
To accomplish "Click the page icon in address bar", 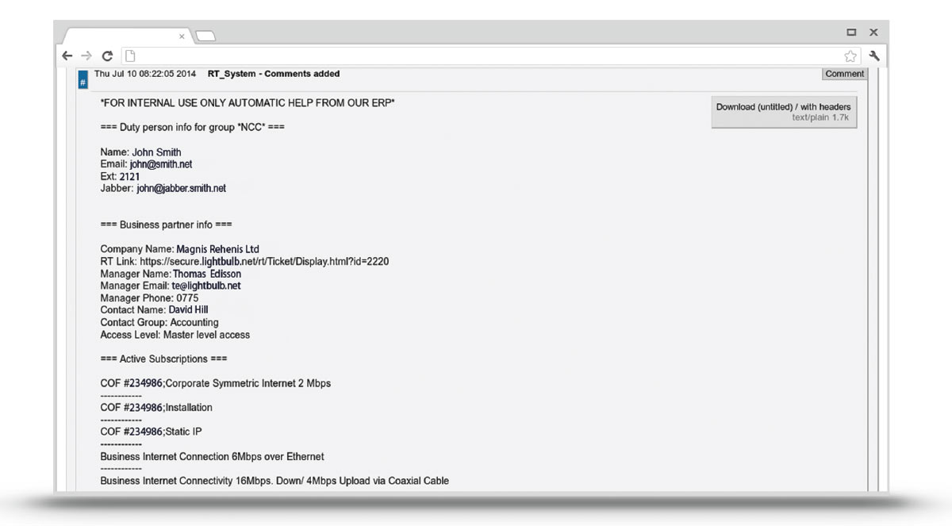I will pyautogui.click(x=130, y=56).
